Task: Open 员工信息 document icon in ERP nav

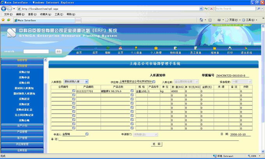Action: click(x=196, y=48)
